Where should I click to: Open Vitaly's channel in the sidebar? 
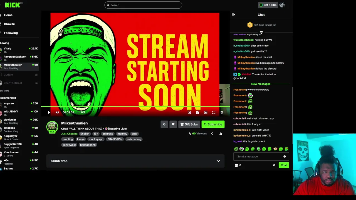point(19,50)
